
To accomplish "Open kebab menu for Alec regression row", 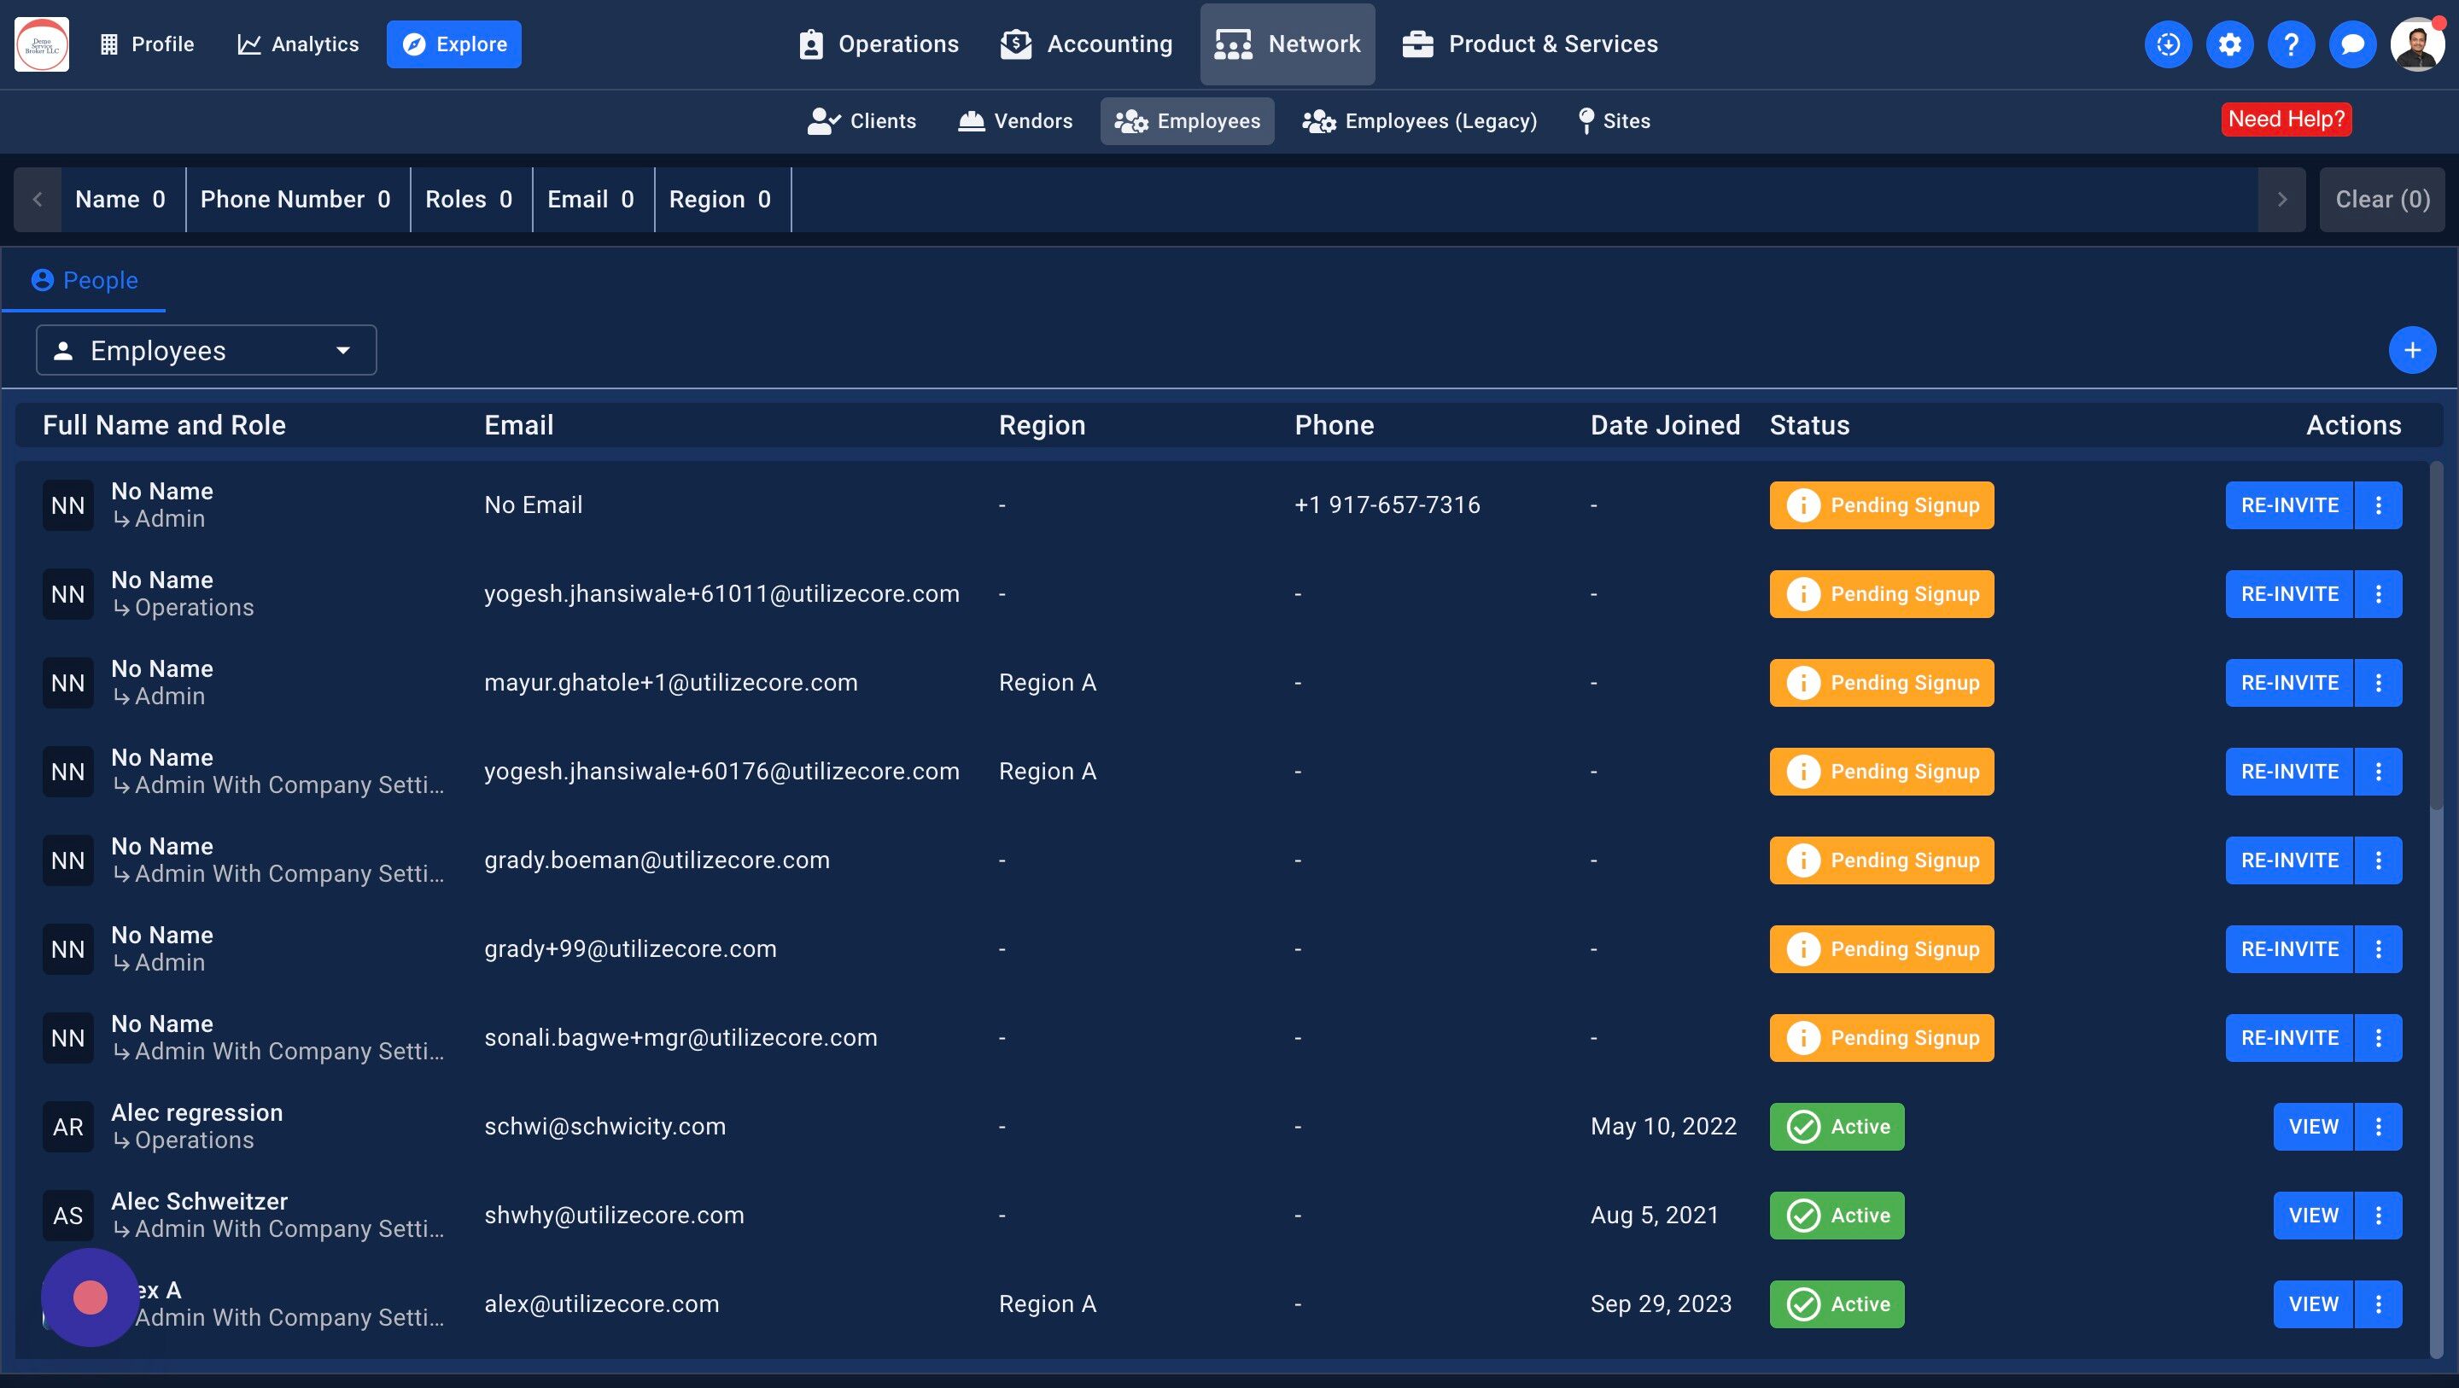I will click(2378, 1127).
